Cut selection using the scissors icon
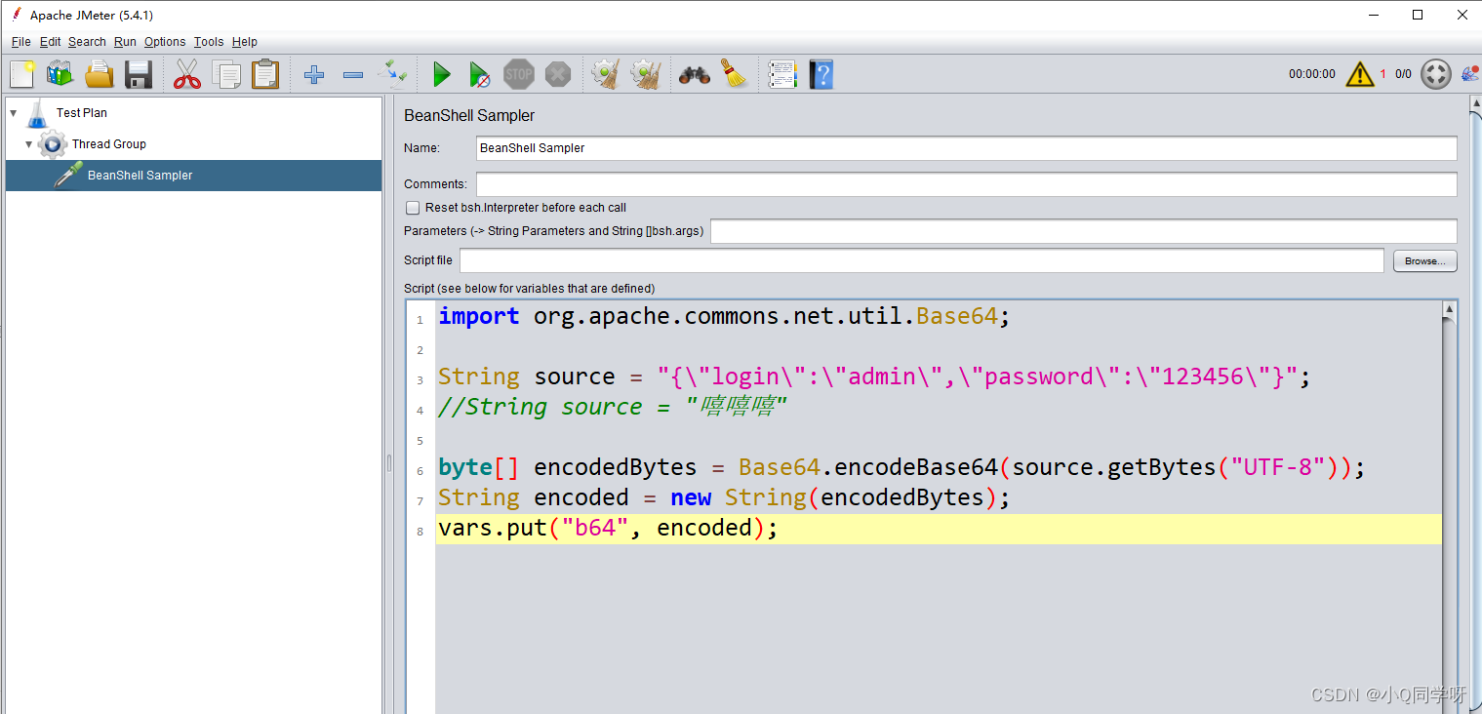 tap(186, 73)
